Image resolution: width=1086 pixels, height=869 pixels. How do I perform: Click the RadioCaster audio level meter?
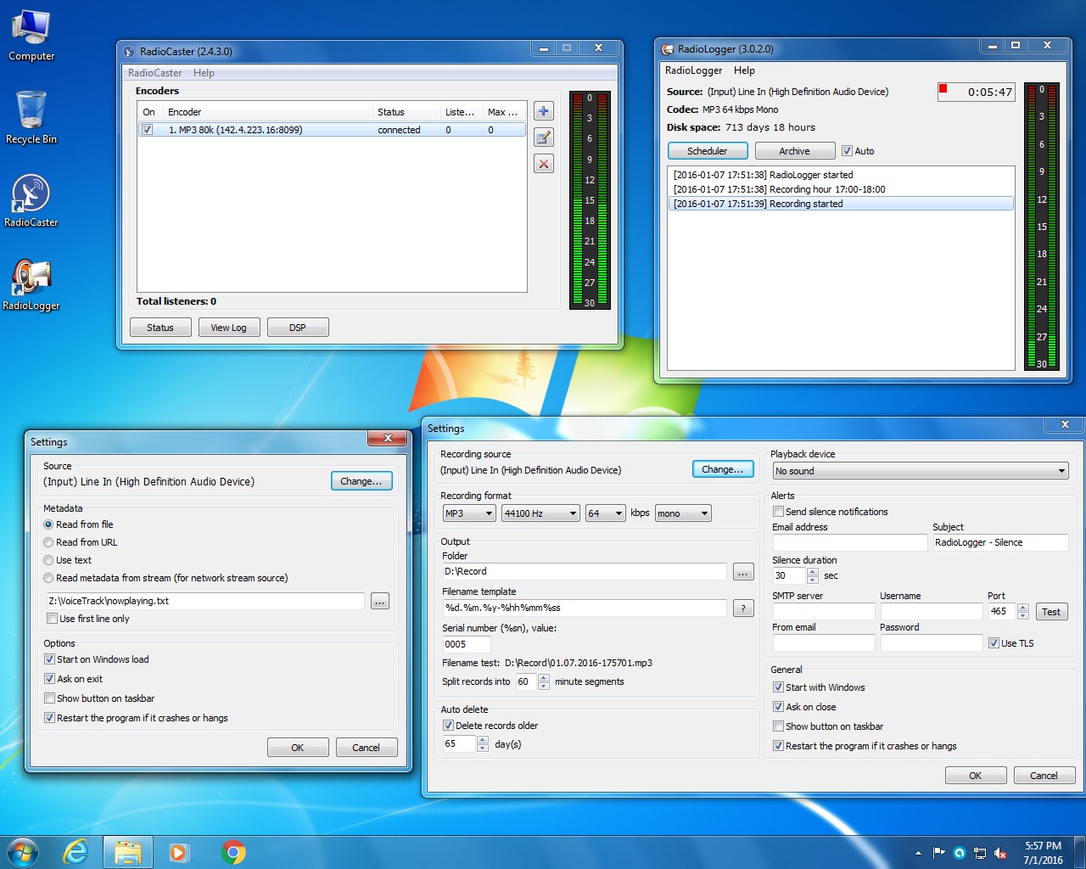[x=590, y=200]
